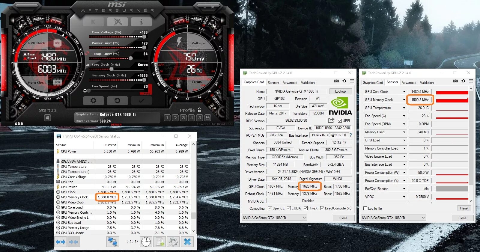The width and height of the screenshot is (480, 252).
Task: Toggle the UEFI checkbox
Action: [x=340, y=121]
